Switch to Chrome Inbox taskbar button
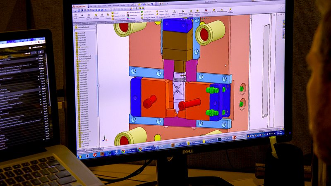Viewport: 331px width, 186px height. [x=129, y=151]
